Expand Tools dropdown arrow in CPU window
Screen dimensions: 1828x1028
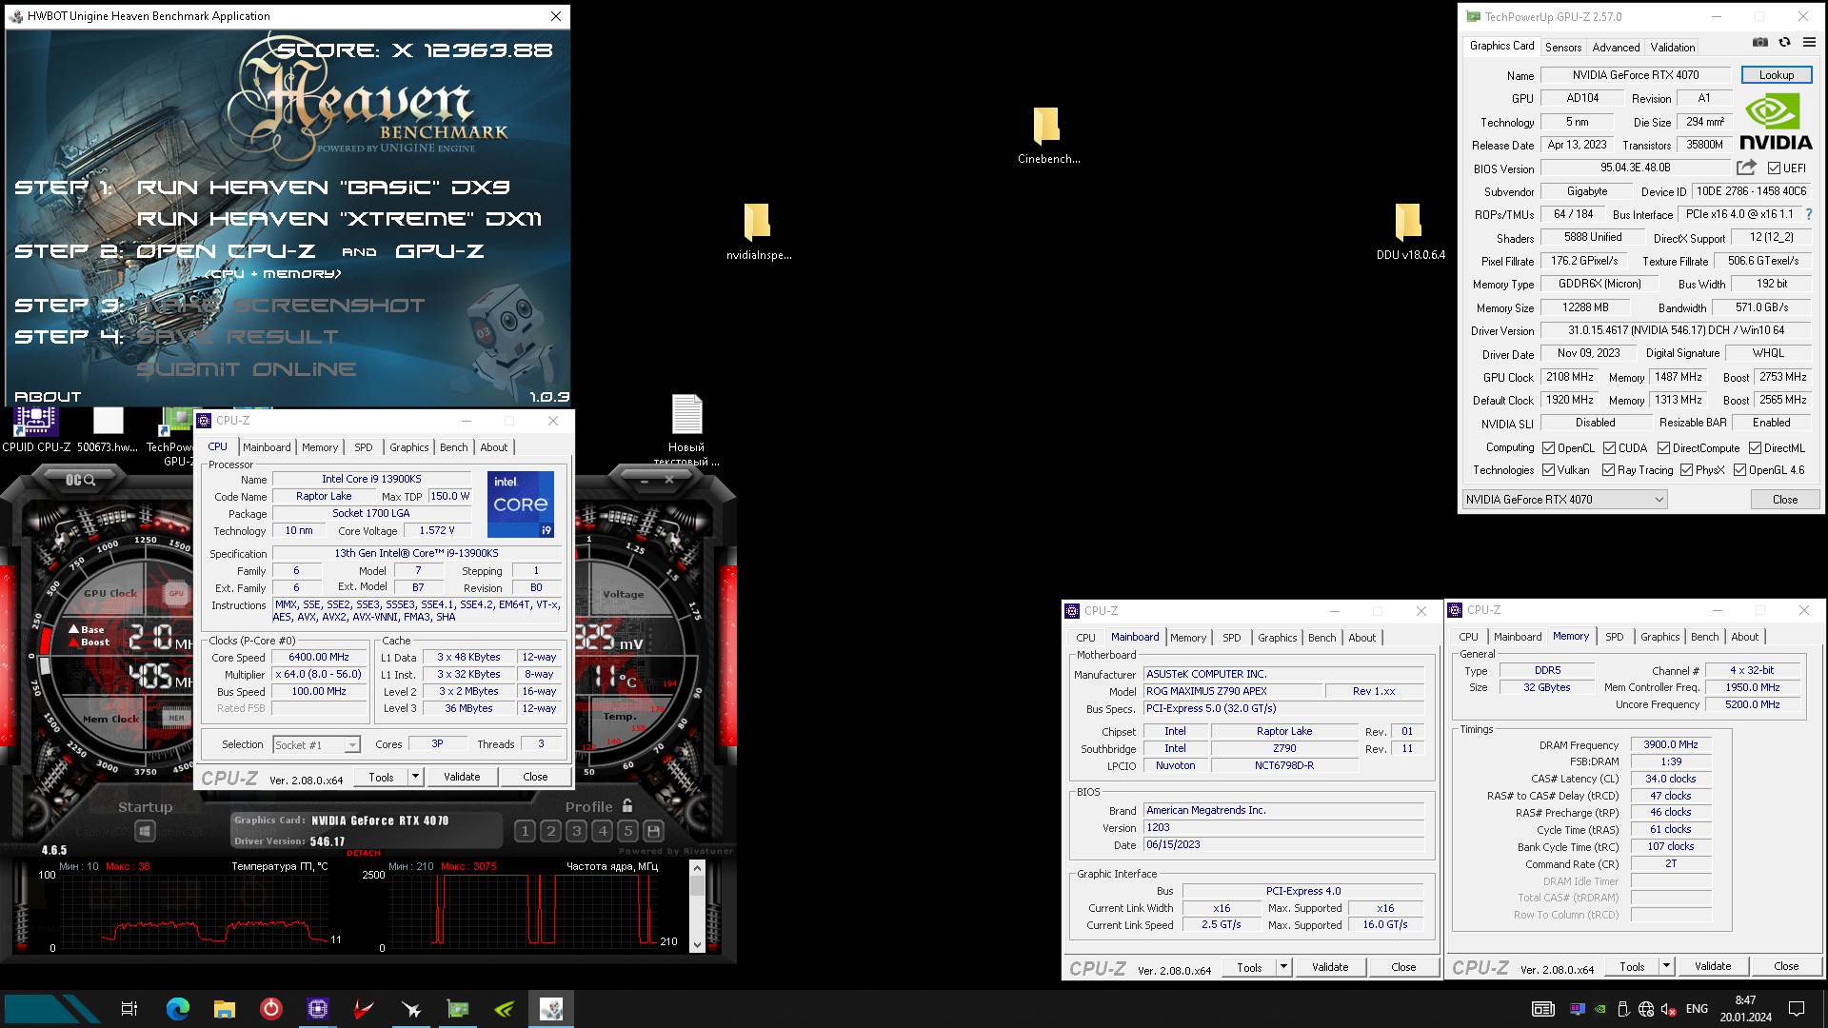[x=415, y=777]
